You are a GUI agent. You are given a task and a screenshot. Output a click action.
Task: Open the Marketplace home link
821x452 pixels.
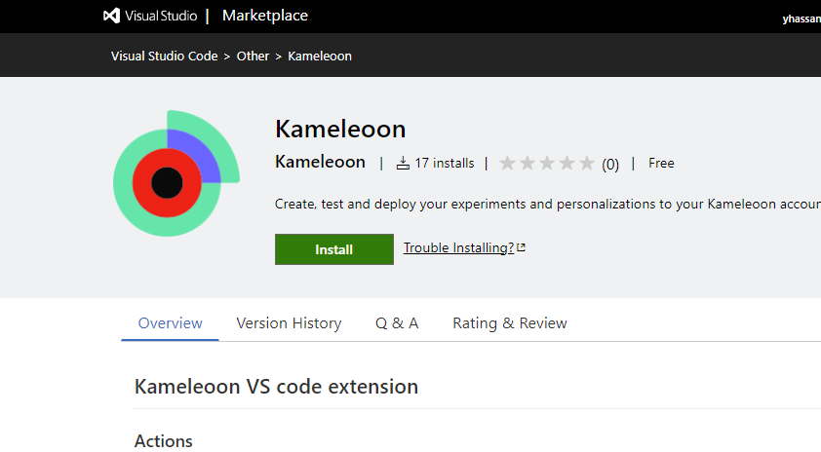(x=265, y=16)
